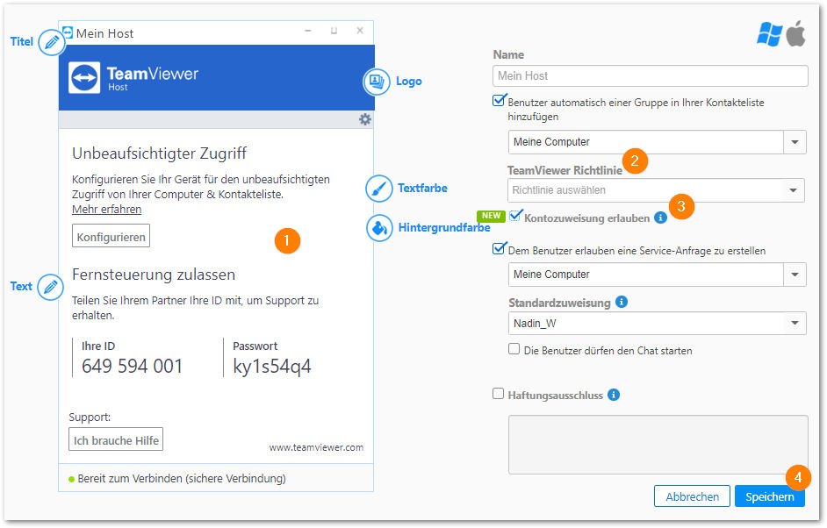
Task: Click the Text pencil edit icon
Action: (51, 287)
